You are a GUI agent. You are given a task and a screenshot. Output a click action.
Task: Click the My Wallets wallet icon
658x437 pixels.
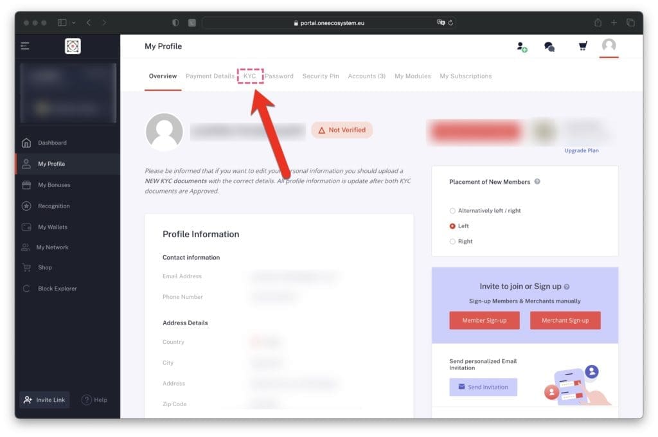tap(26, 227)
